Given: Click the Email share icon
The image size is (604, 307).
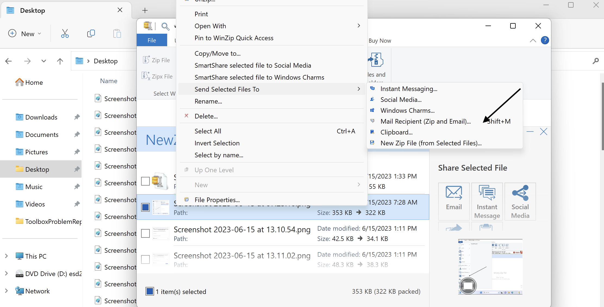Looking at the screenshot, I should pyautogui.click(x=454, y=201).
